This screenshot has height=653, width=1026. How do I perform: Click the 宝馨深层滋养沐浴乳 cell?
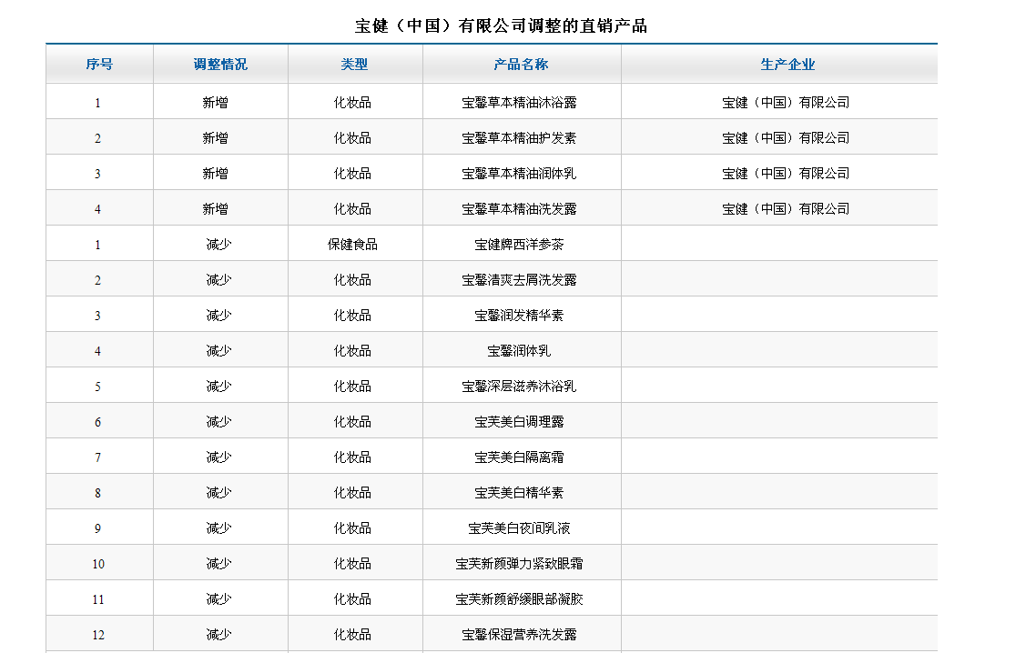click(519, 387)
